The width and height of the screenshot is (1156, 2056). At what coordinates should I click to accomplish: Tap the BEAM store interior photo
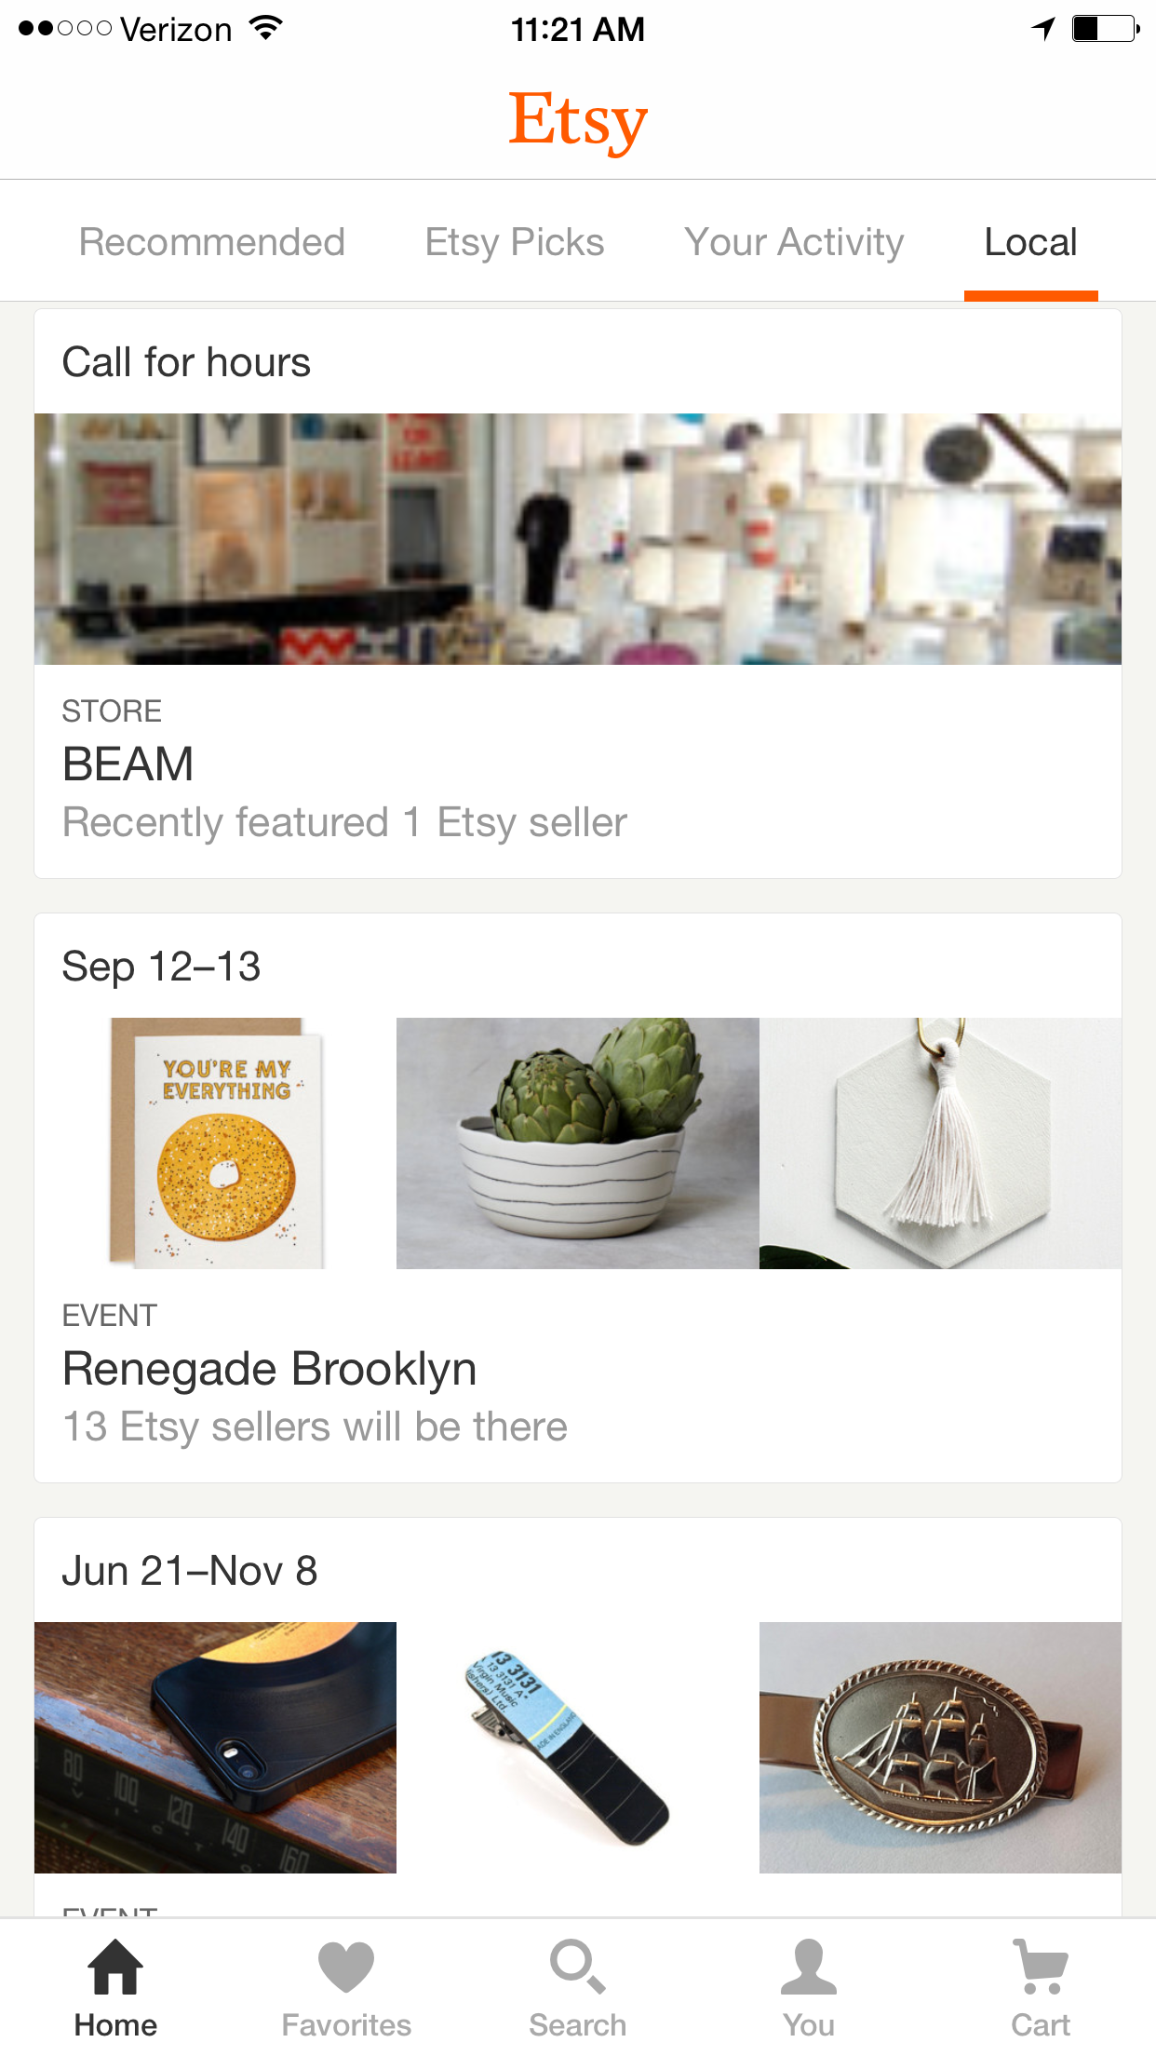[578, 538]
